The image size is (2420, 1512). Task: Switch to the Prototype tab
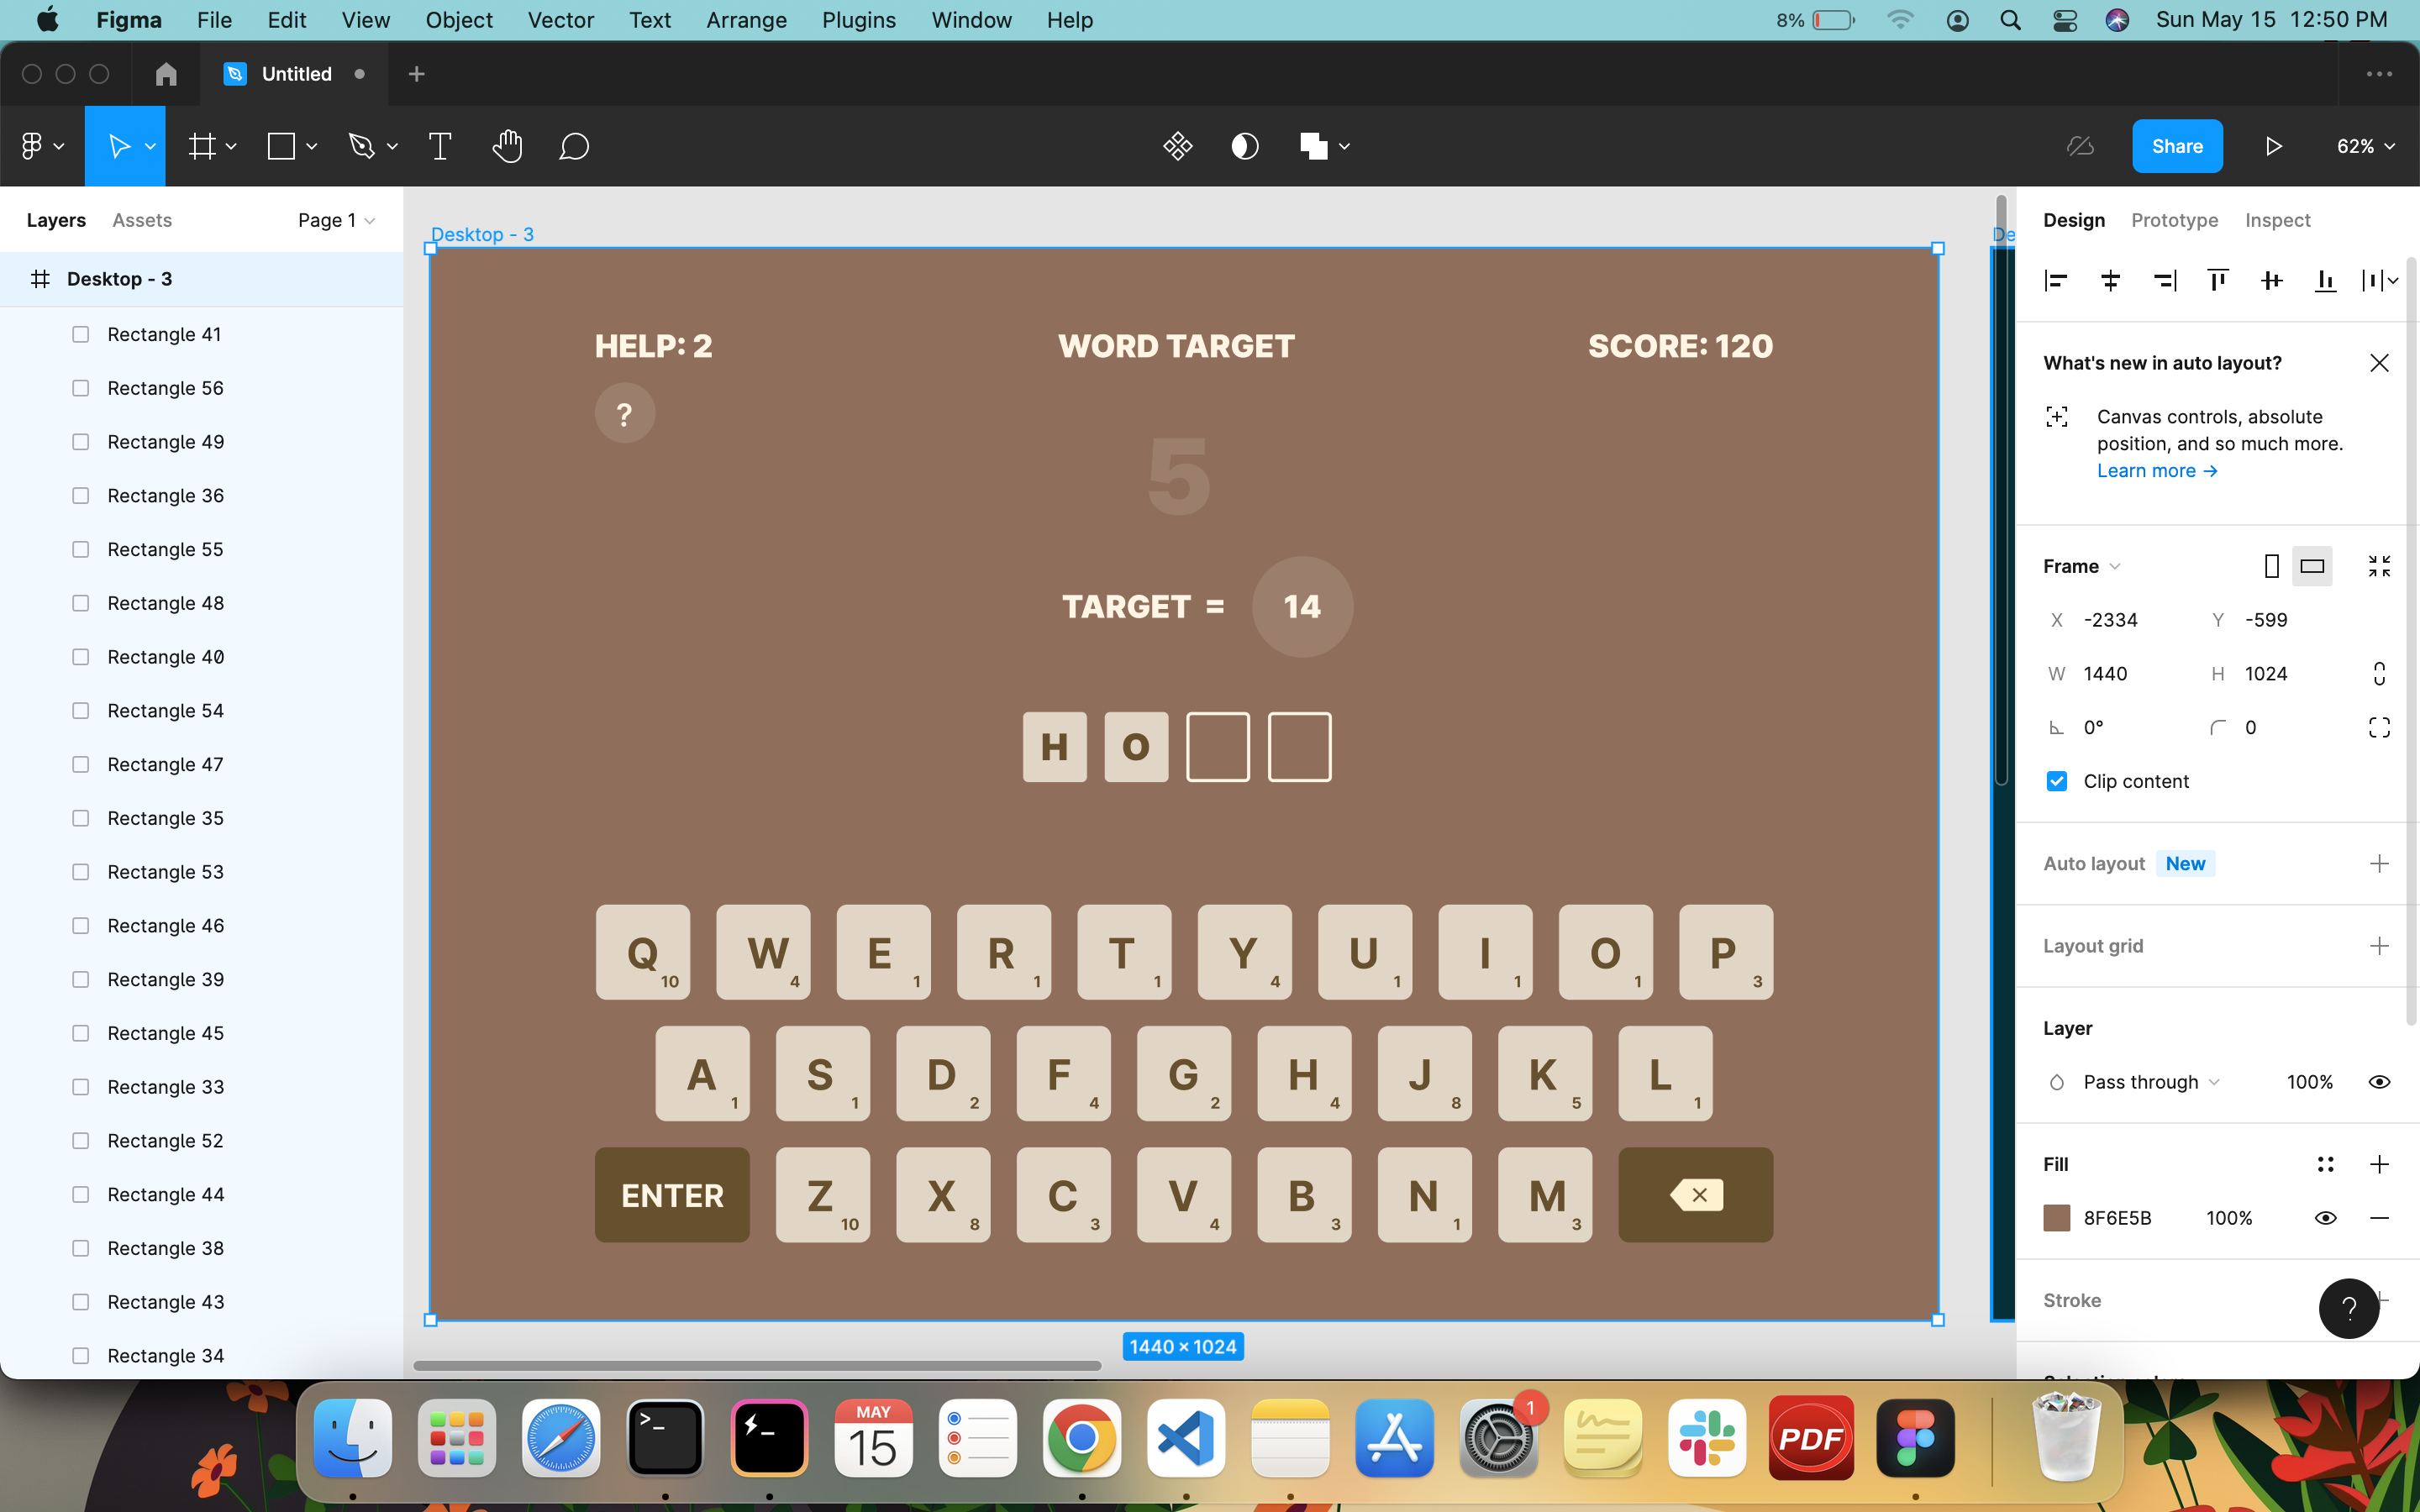click(2174, 220)
